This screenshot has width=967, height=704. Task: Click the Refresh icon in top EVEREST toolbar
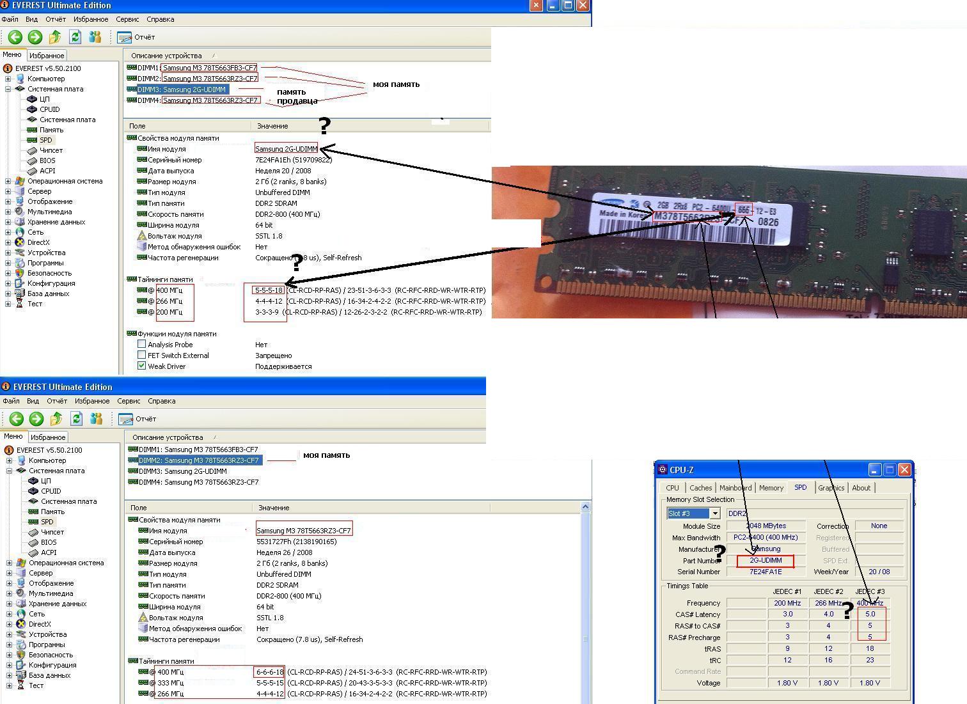point(75,37)
